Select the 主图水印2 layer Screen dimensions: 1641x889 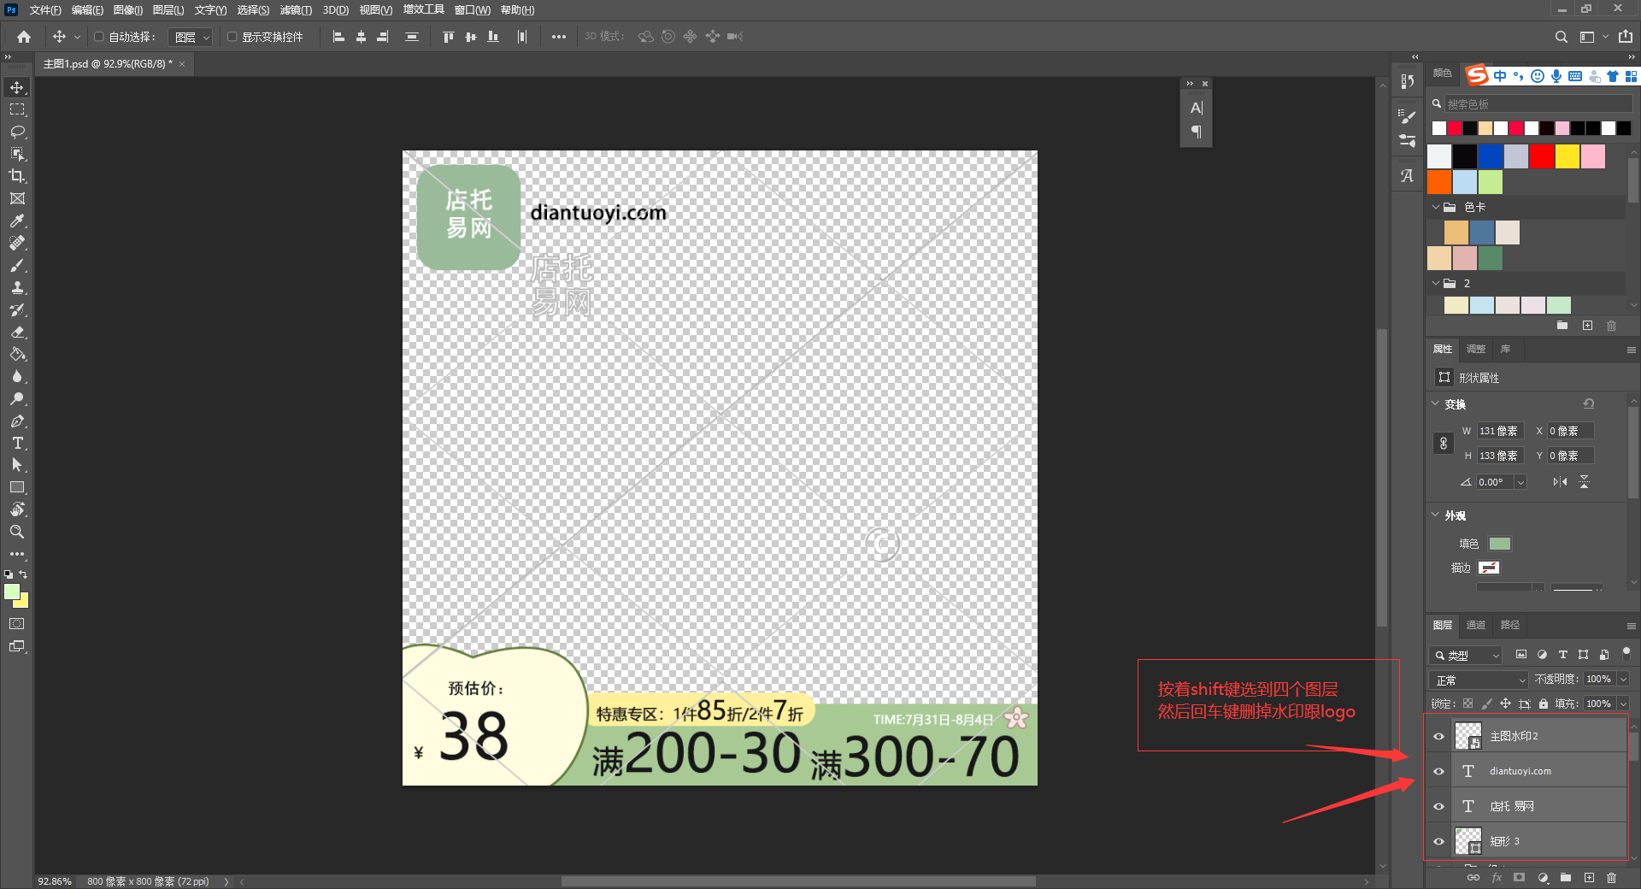[1538, 736]
